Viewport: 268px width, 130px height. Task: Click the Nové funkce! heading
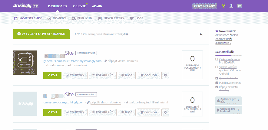coord(227,31)
